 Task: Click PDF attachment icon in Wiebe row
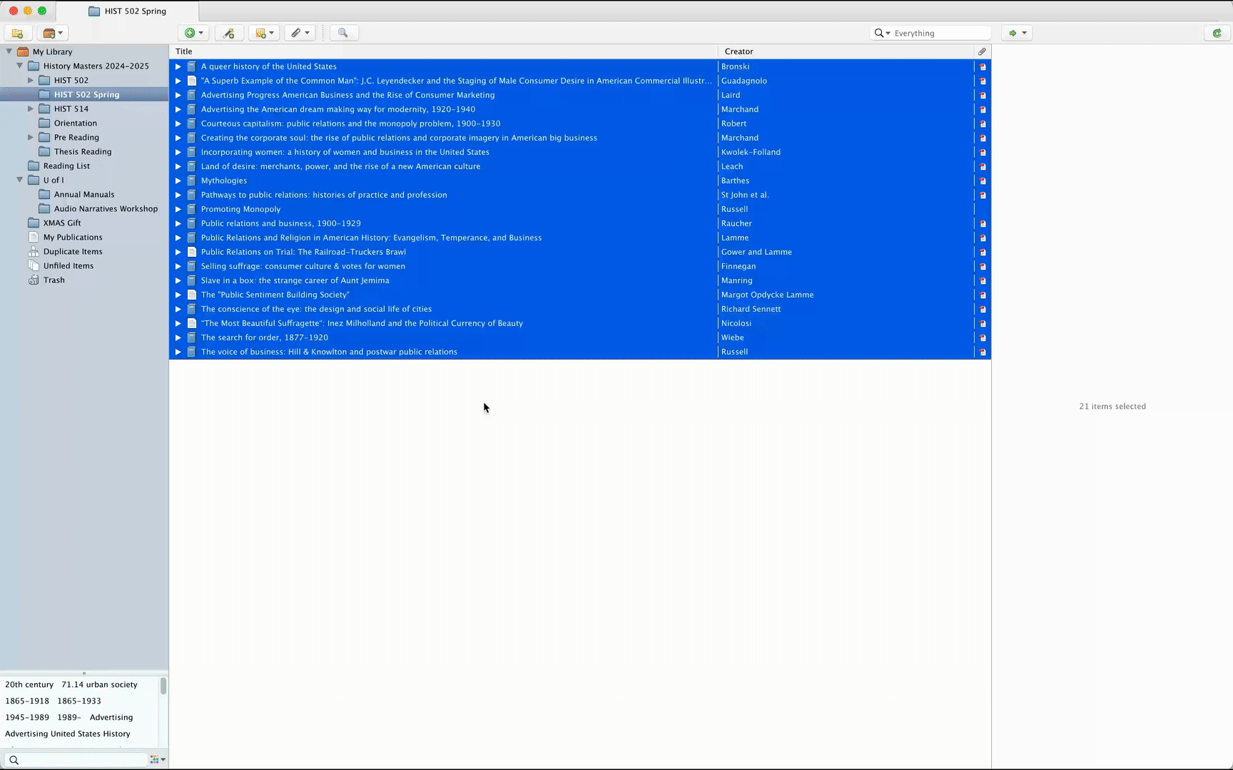(983, 338)
